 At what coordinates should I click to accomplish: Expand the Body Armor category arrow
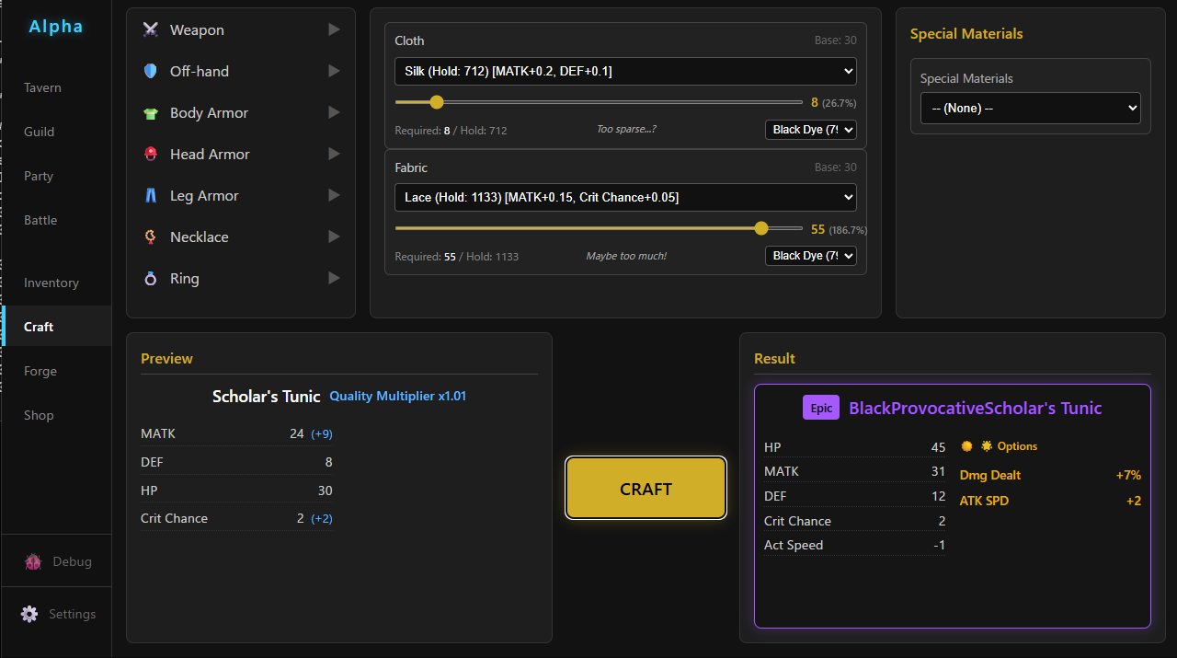point(334,112)
